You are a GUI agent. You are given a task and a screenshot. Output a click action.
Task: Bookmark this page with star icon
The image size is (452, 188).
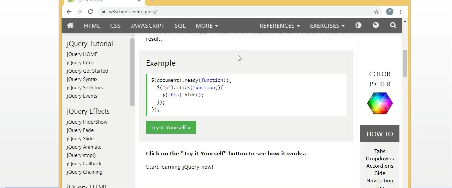pyautogui.click(x=376, y=12)
